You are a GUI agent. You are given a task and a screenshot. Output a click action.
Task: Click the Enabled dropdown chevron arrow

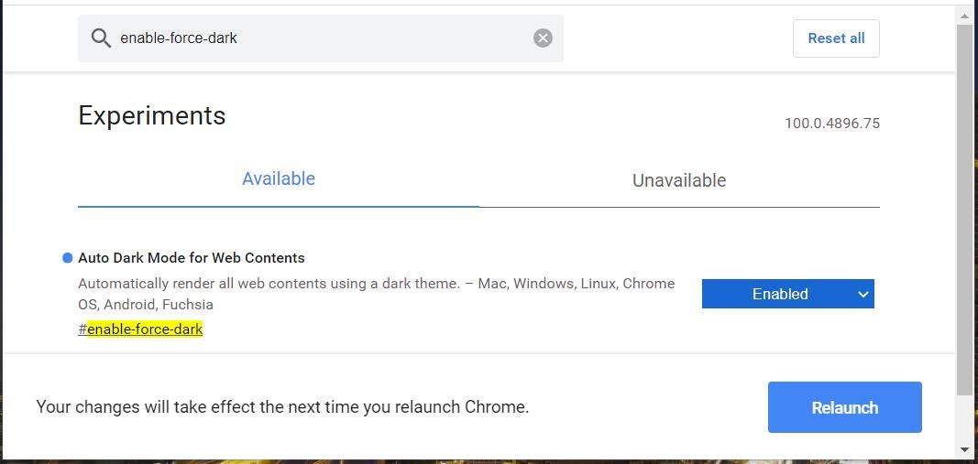click(x=863, y=294)
